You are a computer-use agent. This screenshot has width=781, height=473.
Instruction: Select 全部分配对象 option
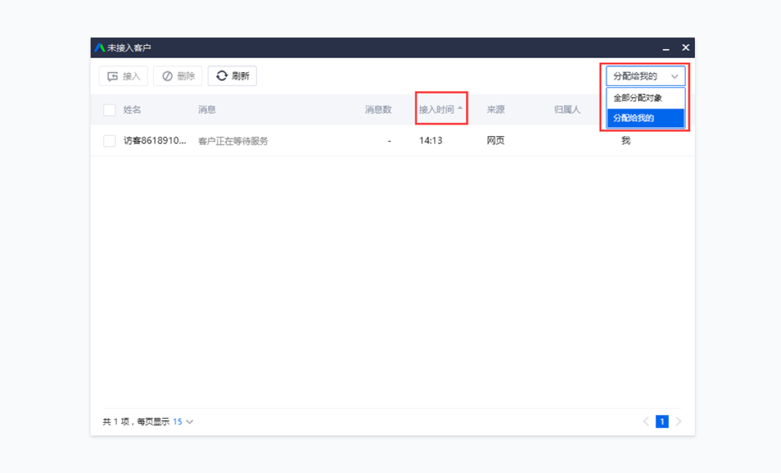[x=645, y=98]
